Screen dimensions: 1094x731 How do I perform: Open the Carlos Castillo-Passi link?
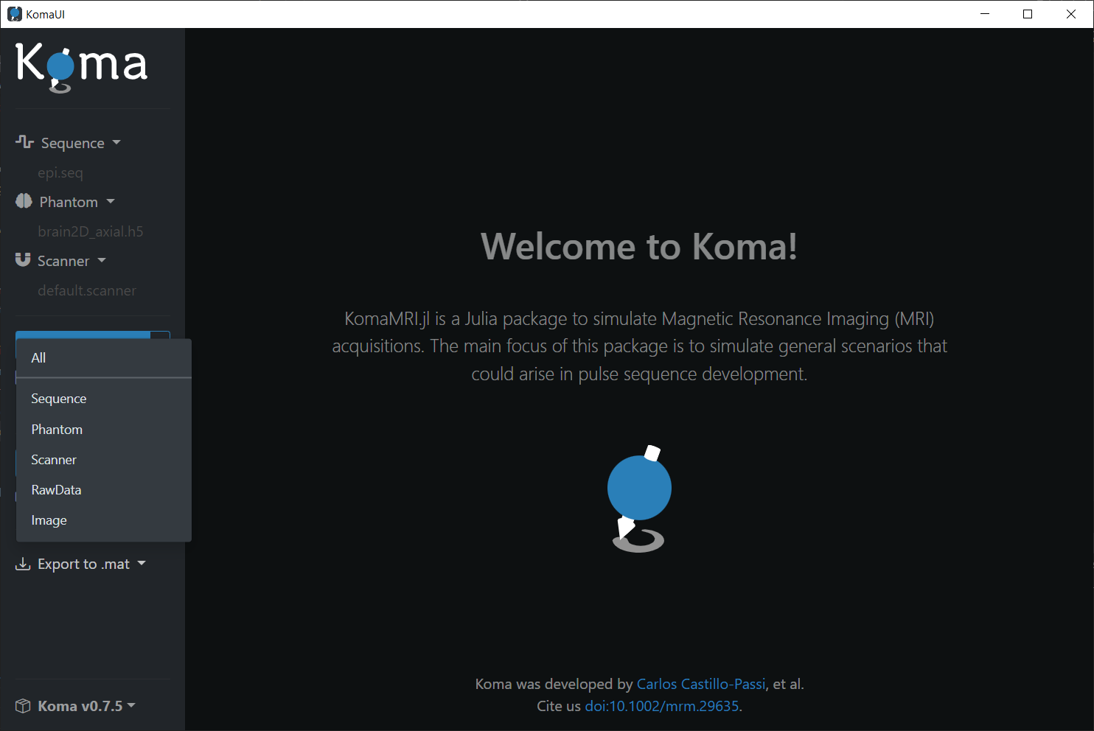700,684
